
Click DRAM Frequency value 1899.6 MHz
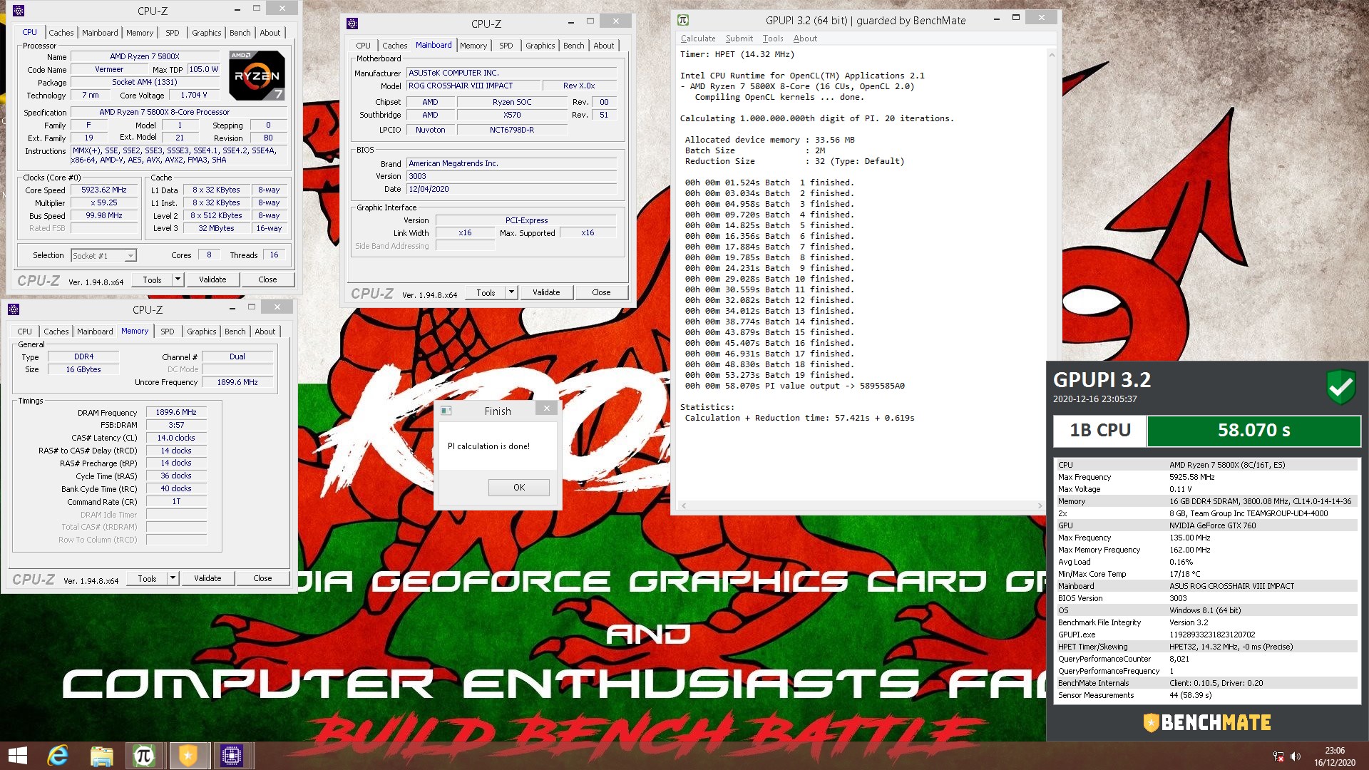pos(176,412)
